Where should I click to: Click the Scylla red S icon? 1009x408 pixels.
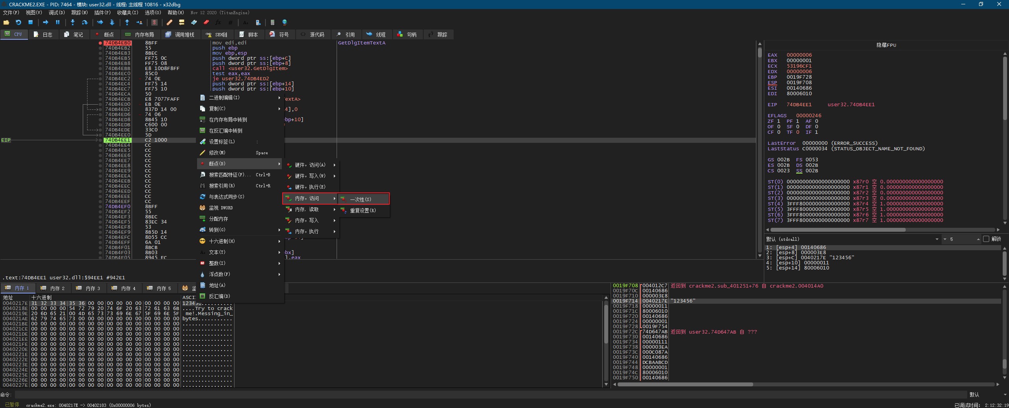click(155, 22)
